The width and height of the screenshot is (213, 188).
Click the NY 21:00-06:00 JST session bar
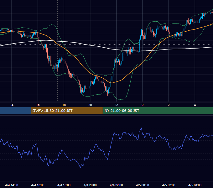158,111
